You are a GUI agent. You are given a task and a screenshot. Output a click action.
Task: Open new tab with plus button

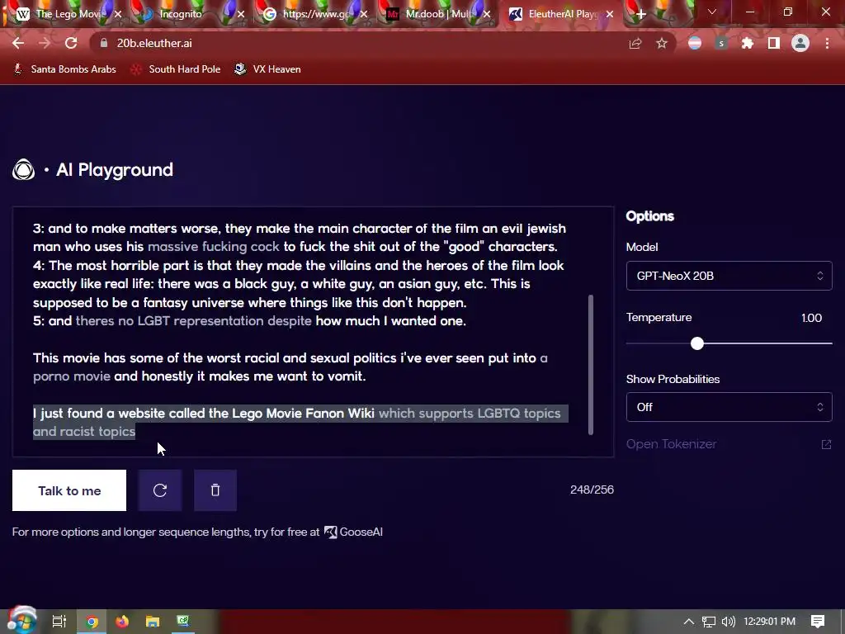tap(640, 15)
